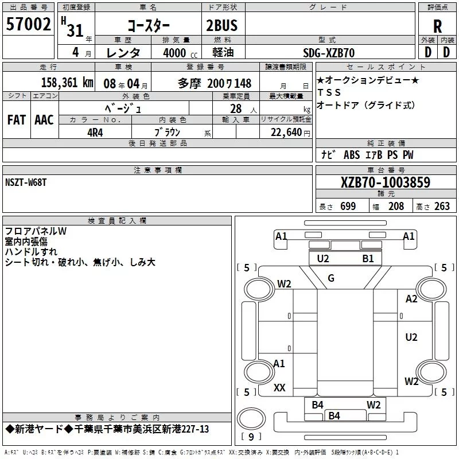Select the color number 4R4
The width and height of the screenshot is (459, 459).
[x=95, y=133]
